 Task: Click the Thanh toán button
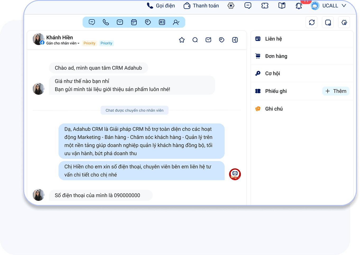point(201,6)
